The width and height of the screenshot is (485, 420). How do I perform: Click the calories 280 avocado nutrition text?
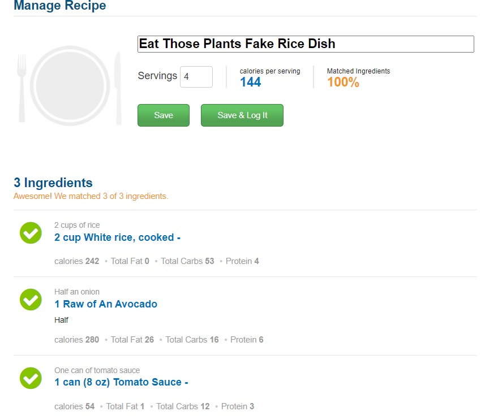coord(77,340)
